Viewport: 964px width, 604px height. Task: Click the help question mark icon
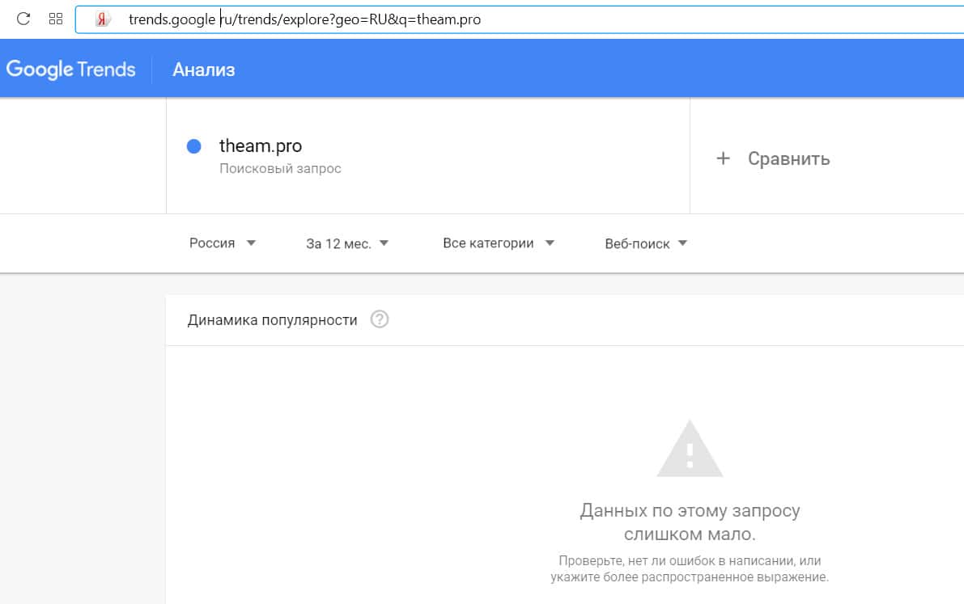380,319
